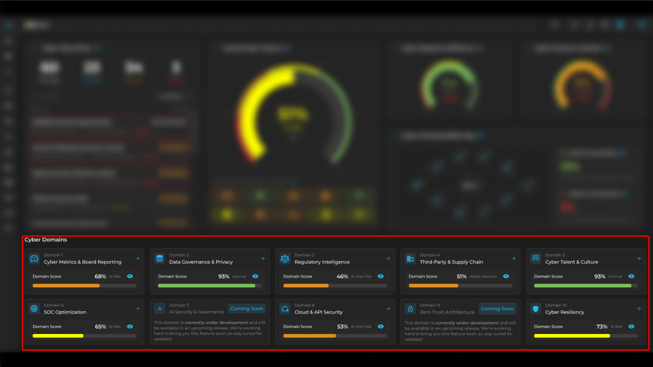The height and width of the screenshot is (367, 653).
Task: Open the Cyber Talent & Culture title
Action: click(571, 262)
